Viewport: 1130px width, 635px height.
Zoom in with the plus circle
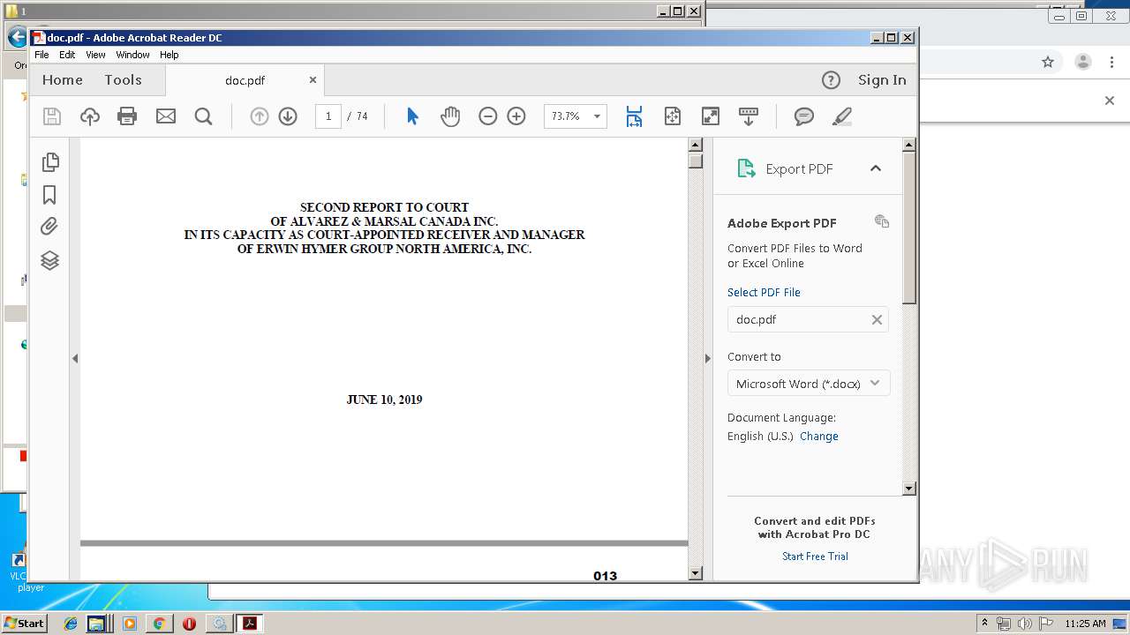point(516,116)
